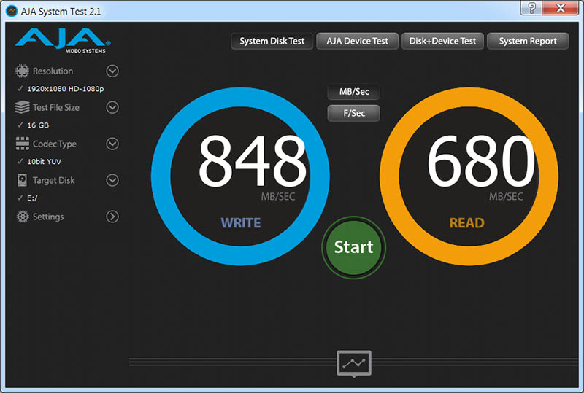Open help with the question mark button
This screenshot has width=584, height=393.
(531, 8)
